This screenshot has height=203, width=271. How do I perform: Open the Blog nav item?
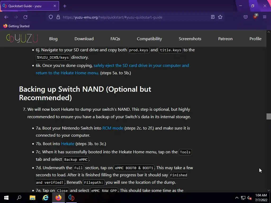pos(53,39)
